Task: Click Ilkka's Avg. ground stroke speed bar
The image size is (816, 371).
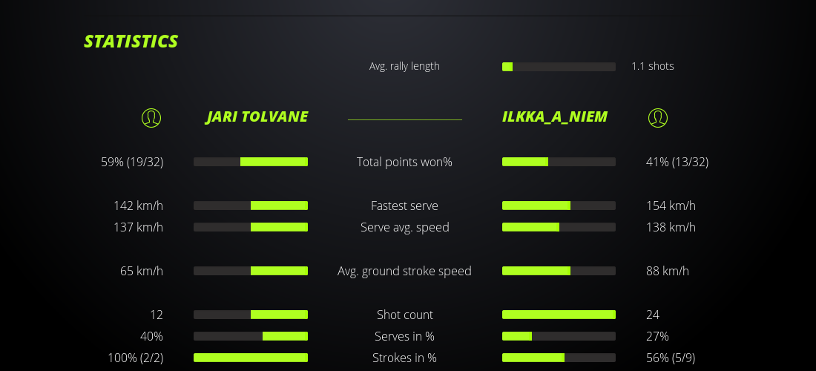Action: point(559,271)
